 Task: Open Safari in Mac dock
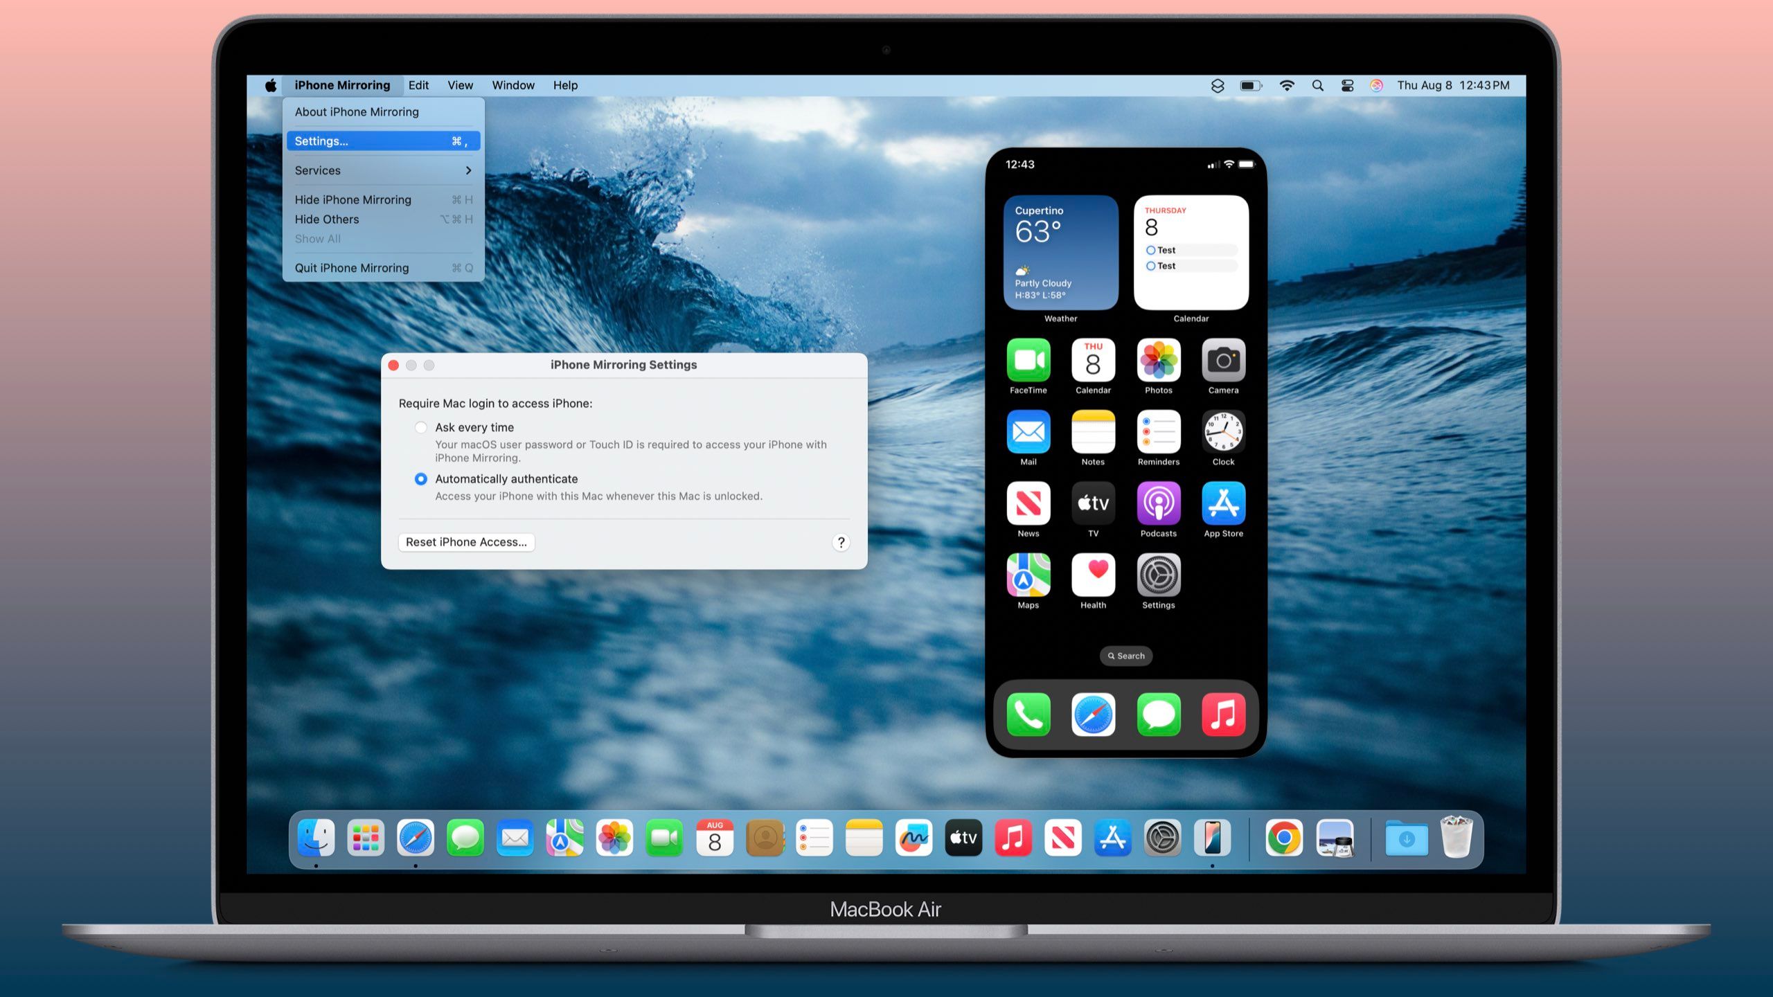414,838
